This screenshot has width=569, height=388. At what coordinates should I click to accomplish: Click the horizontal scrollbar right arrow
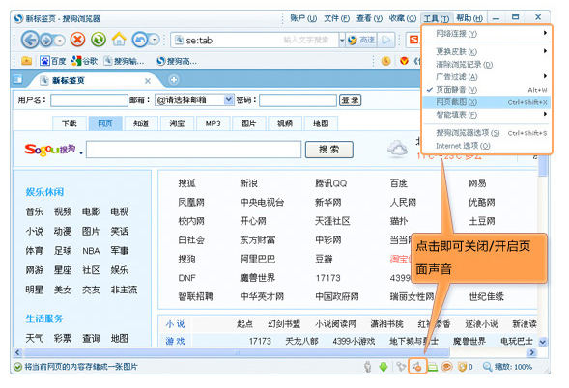pos(532,352)
